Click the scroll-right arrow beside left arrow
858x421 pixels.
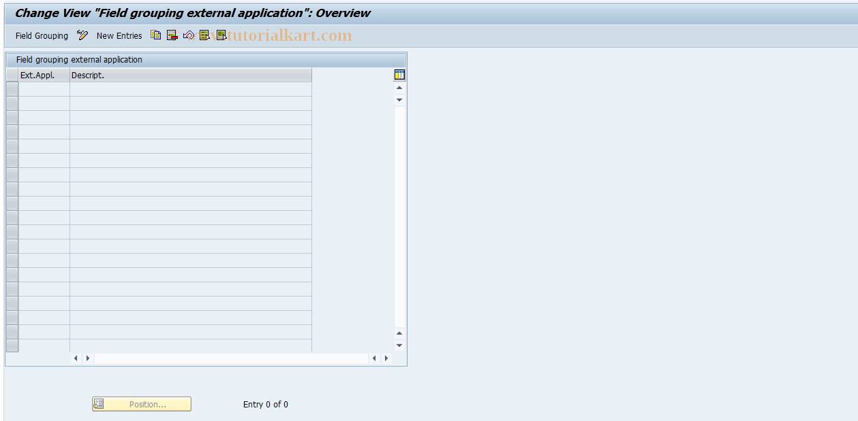coord(87,358)
